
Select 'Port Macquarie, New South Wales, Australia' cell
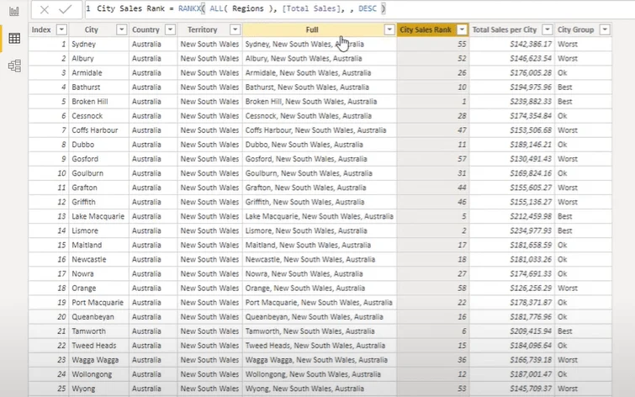(x=320, y=303)
